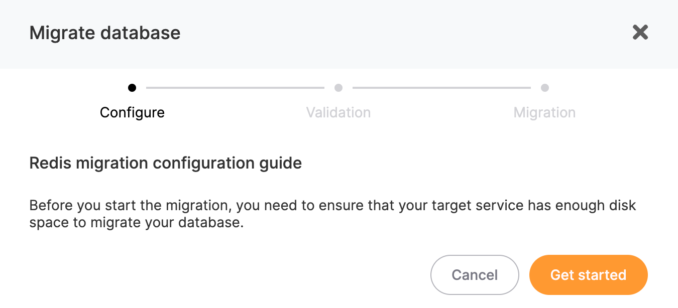Image resolution: width=678 pixels, height=308 pixels.
Task: Click the progress line between Validation and Migration
Action: (442, 87)
